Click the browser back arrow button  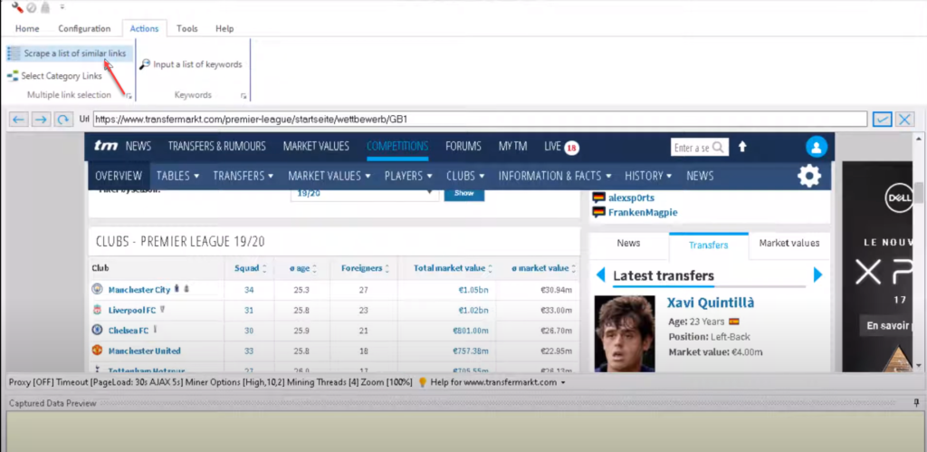[x=18, y=119]
